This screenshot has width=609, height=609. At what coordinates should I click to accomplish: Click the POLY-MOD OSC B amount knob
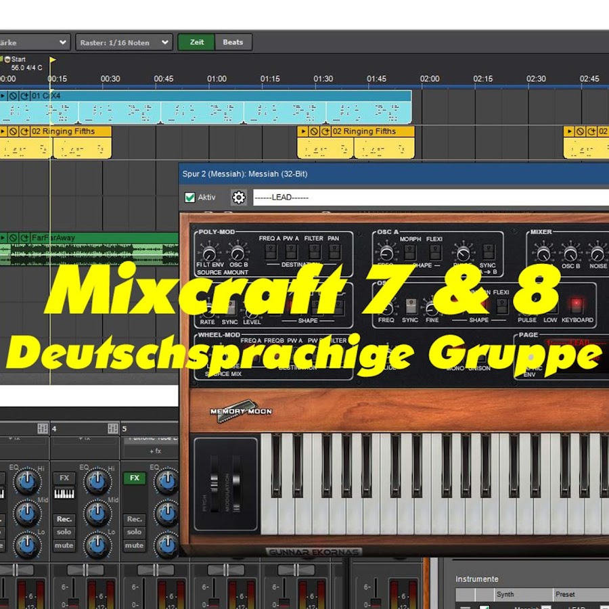click(x=238, y=253)
